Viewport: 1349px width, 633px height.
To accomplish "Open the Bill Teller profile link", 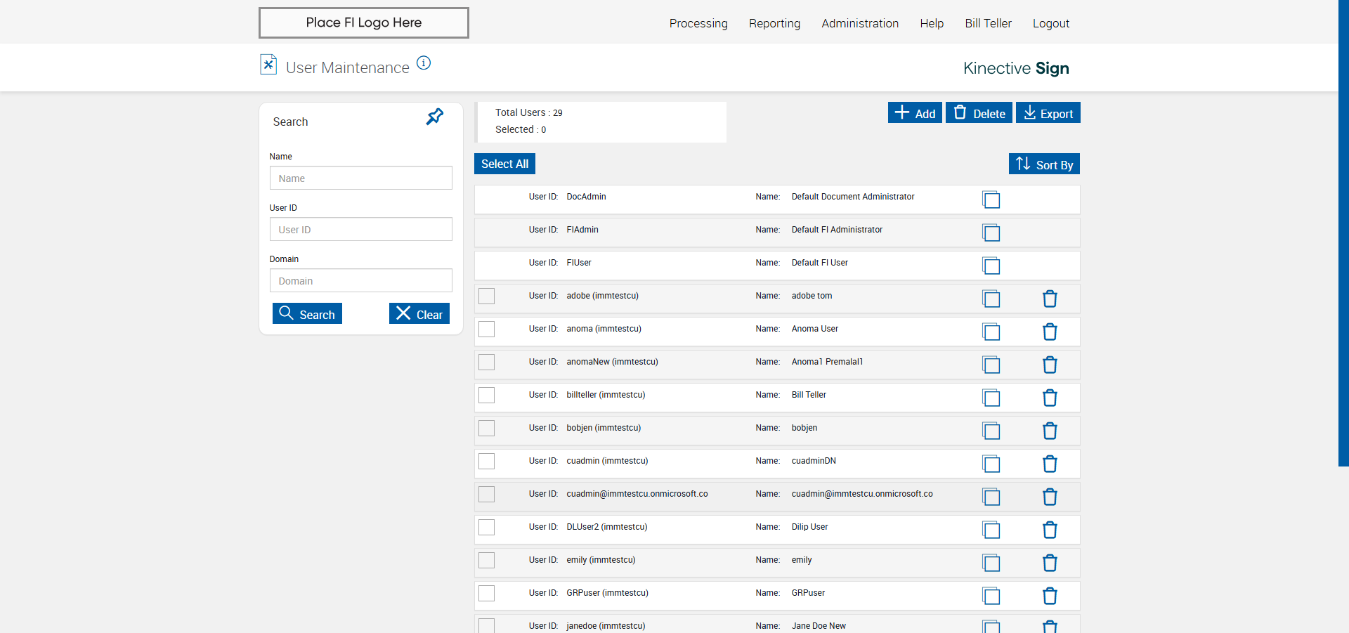I will [x=988, y=23].
